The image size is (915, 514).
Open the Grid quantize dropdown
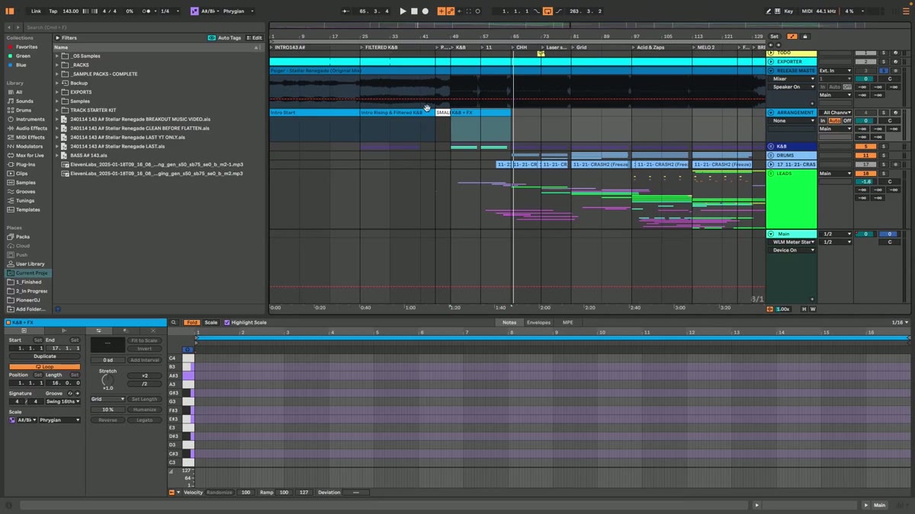[x=108, y=399]
